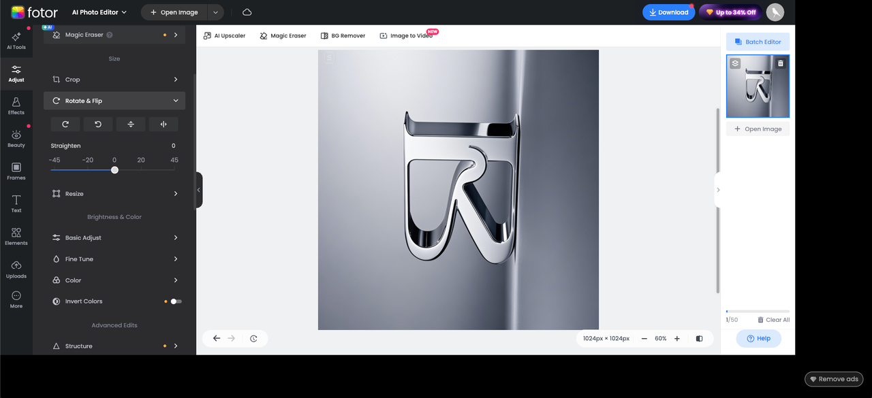872x398 pixels.
Task: Click the rotate clockwise icon
Action: click(65, 124)
